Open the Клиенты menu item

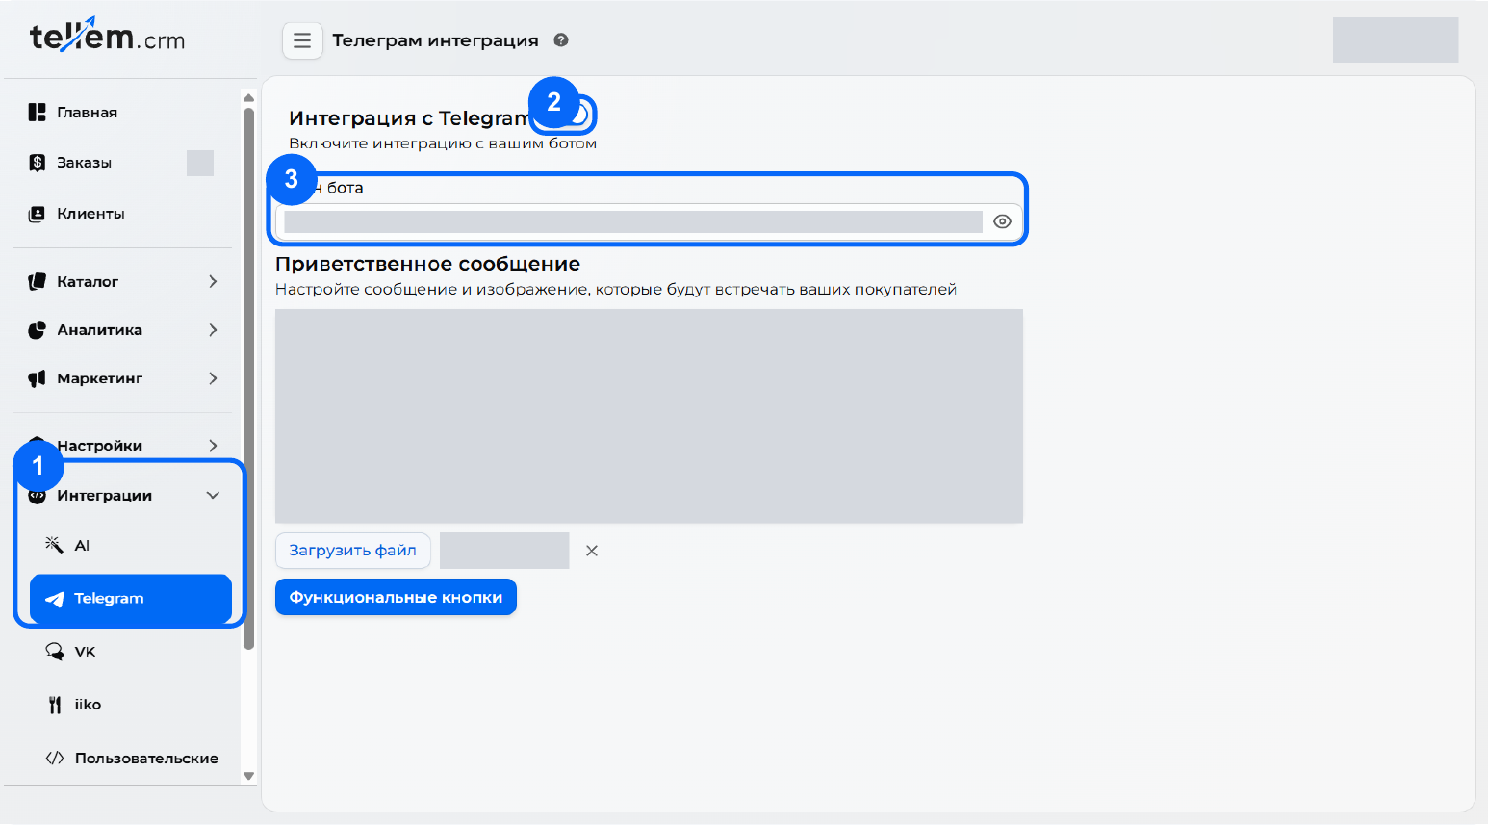click(122, 214)
